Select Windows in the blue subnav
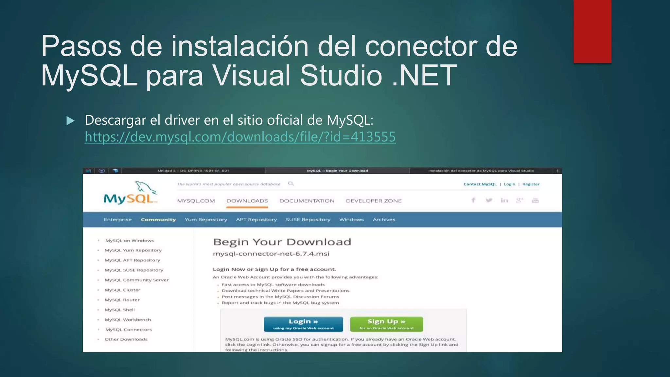The height and width of the screenshot is (377, 670). point(351,220)
